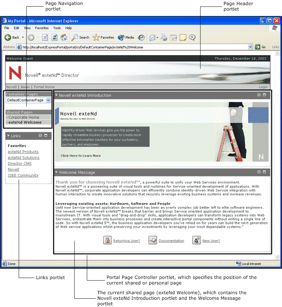
Task: Minimize the Links portlet
Action: (41, 136)
